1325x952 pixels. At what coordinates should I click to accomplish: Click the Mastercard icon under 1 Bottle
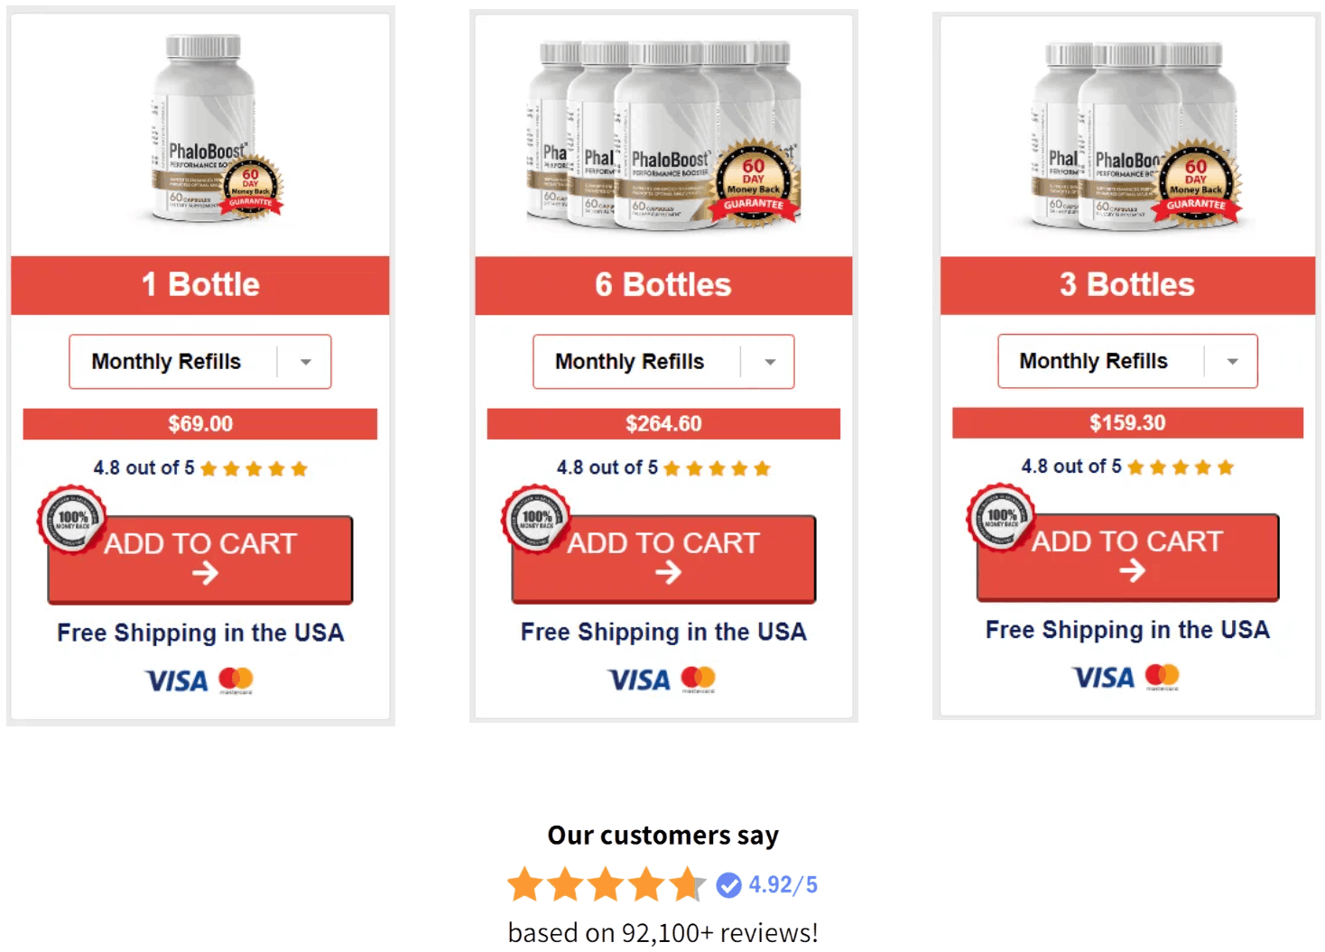(236, 679)
